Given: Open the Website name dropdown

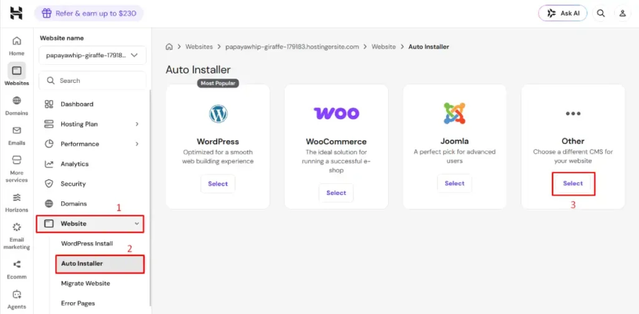Looking at the screenshot, I should tap(92, 55).
